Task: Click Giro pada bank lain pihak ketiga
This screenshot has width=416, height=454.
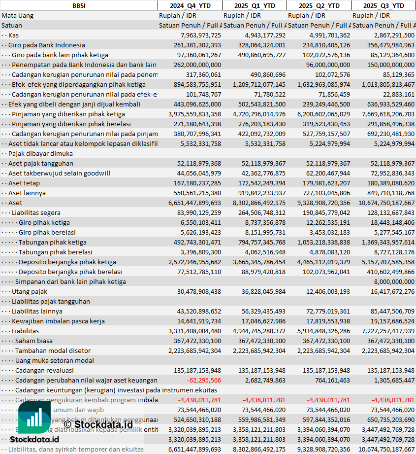Action: tap(60, 55)
